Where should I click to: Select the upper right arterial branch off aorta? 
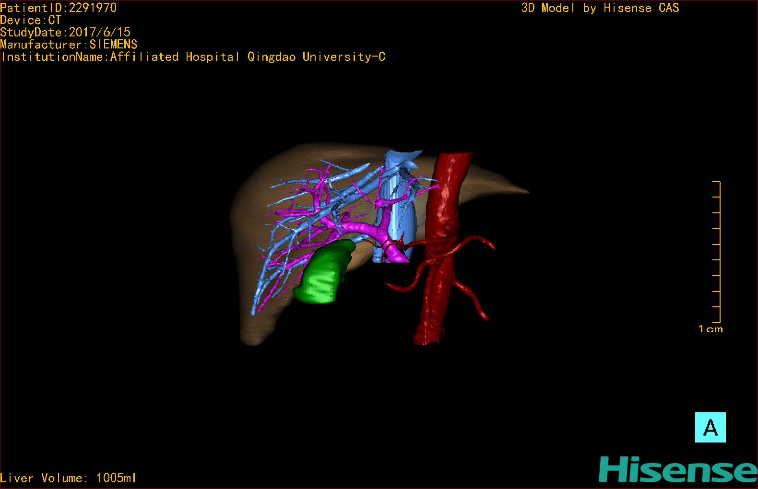click(480, 240)
